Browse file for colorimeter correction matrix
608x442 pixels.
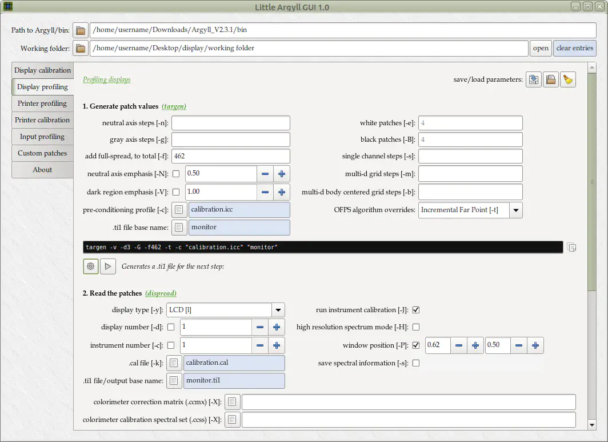pos(232,402)
